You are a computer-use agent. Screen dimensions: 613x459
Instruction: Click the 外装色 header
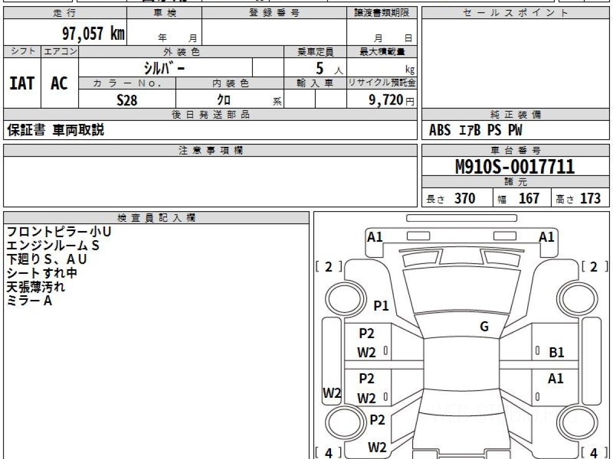click(x=181, y=52)
